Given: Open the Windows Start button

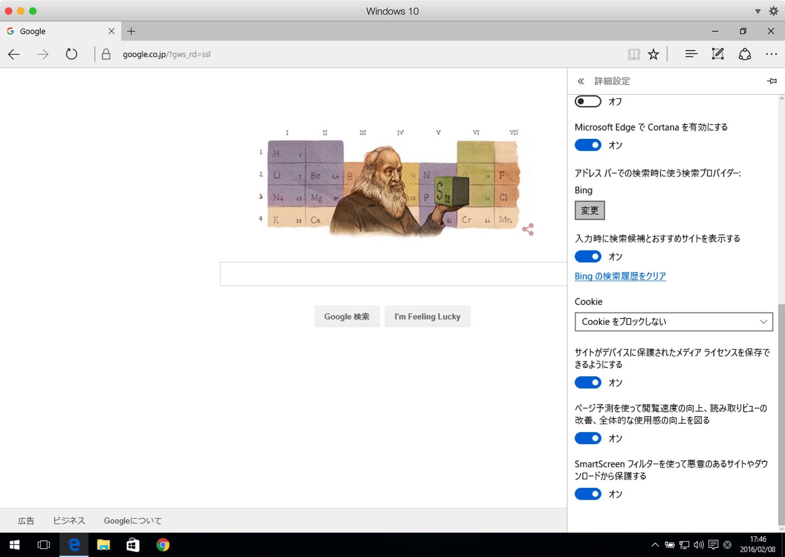Looking at the screenshot, I should (15, 545).
